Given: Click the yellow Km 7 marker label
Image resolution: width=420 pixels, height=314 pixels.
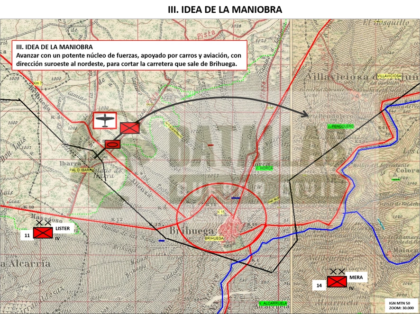Looking at the screenshot, I should click(x=38, y=83).
